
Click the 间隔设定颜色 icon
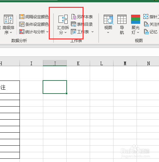[x=22, y=17]
